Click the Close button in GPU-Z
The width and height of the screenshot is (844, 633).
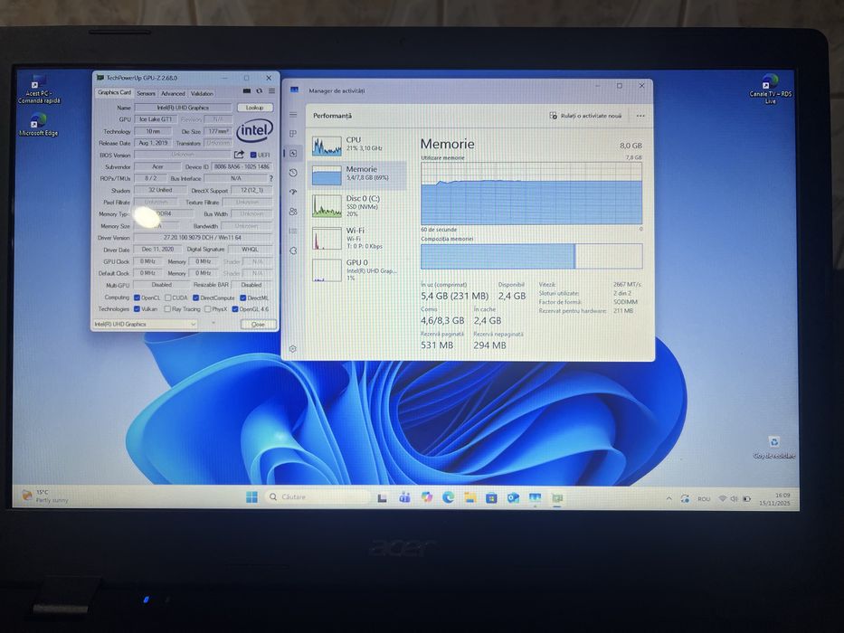(259, 324)
